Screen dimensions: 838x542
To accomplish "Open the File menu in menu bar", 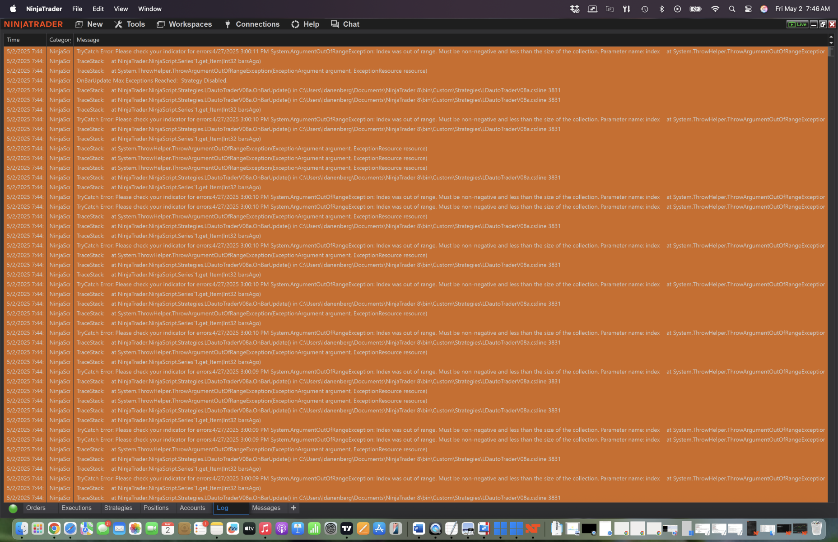I will coord(77,9).
